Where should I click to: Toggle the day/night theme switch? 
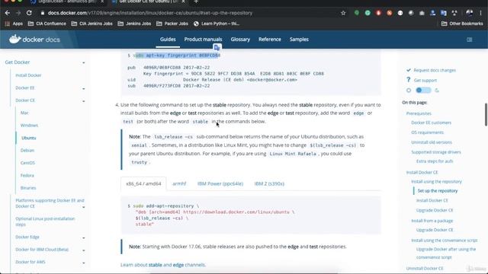[x=423, y=90]
